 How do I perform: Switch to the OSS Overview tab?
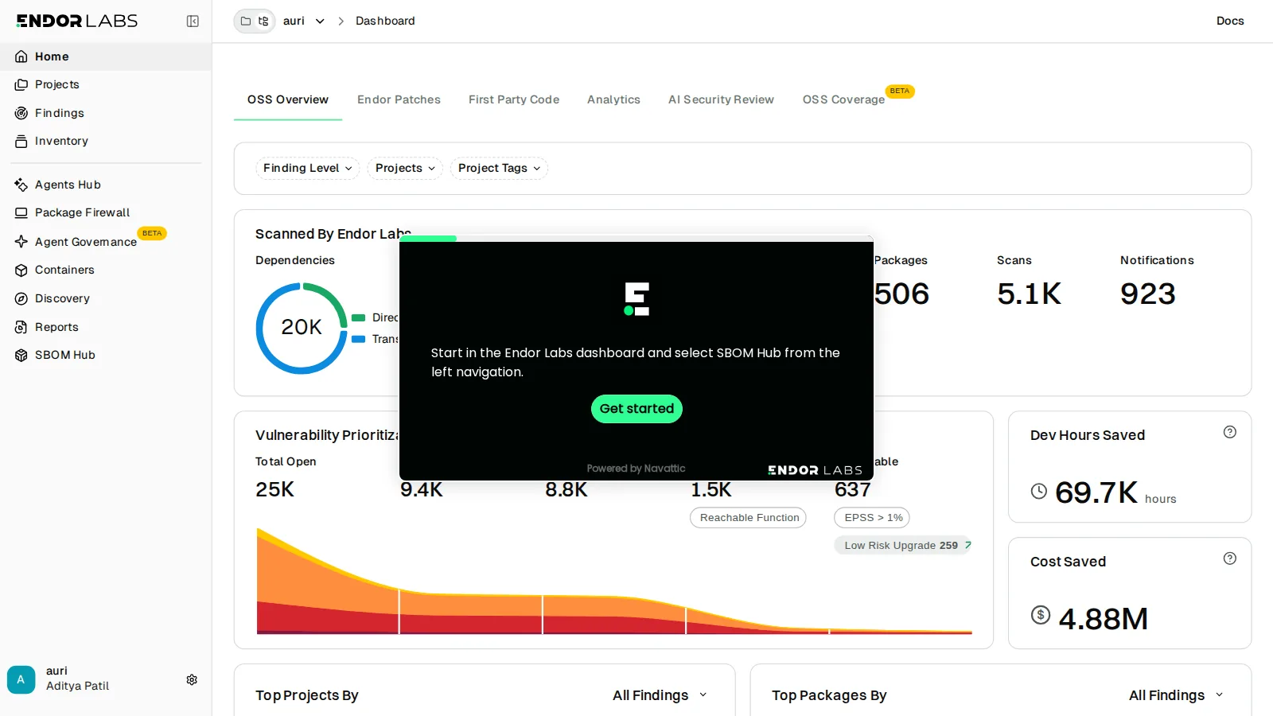(288, 99)
